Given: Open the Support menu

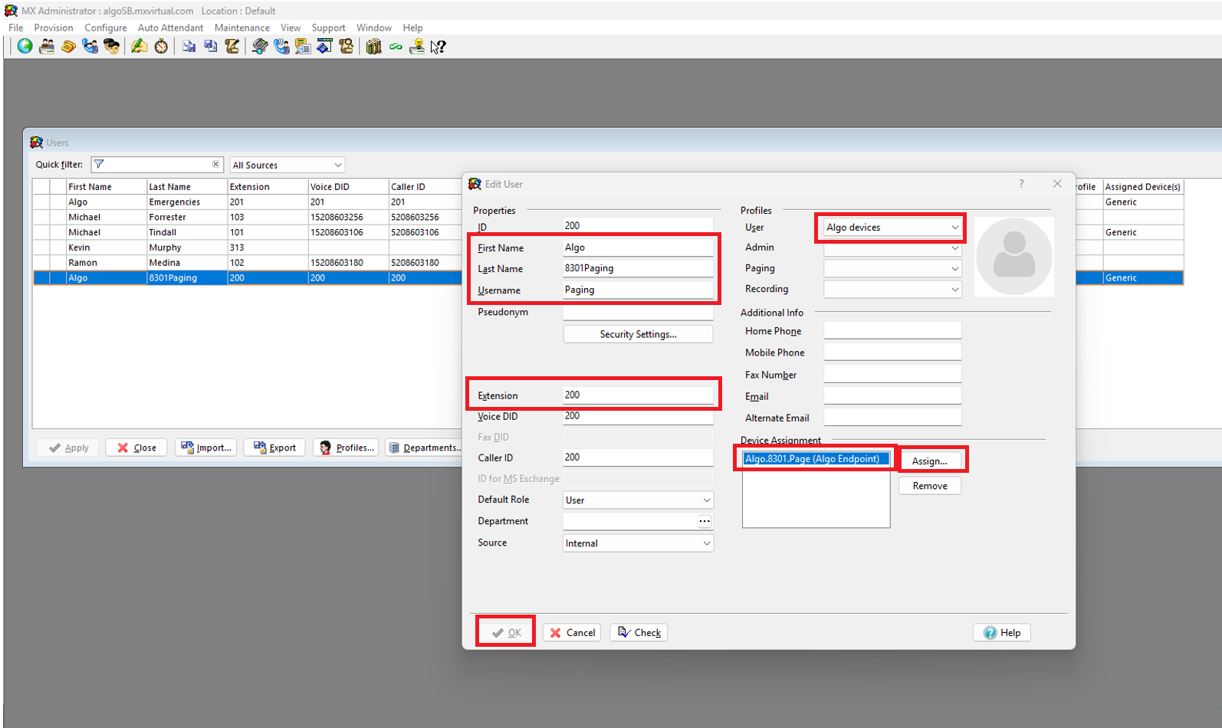Looking at the screenshot, I should point(328,28).
